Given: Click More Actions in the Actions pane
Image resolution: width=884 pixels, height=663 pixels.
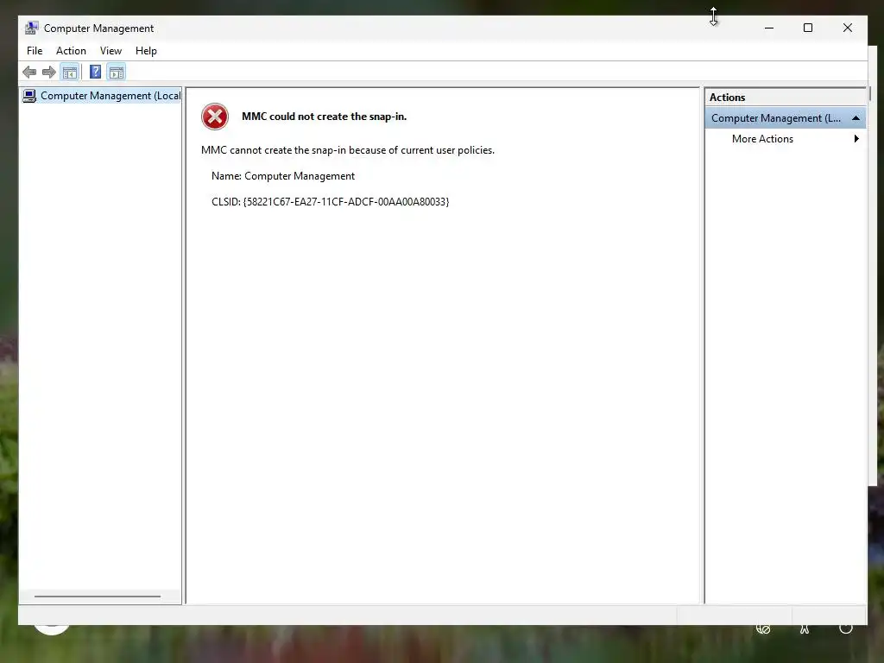Looking at the screenshot, I should [x=762, y=139].
